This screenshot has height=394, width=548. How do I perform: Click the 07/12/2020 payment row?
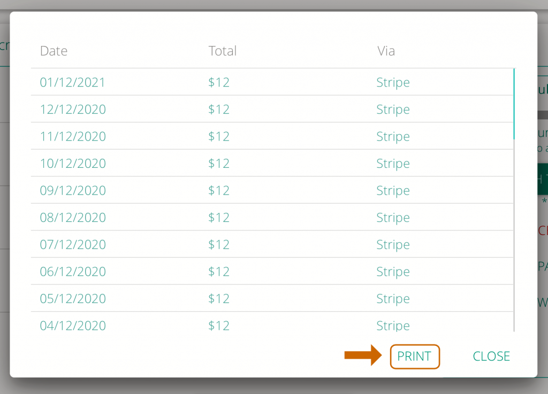click(73, 244)
